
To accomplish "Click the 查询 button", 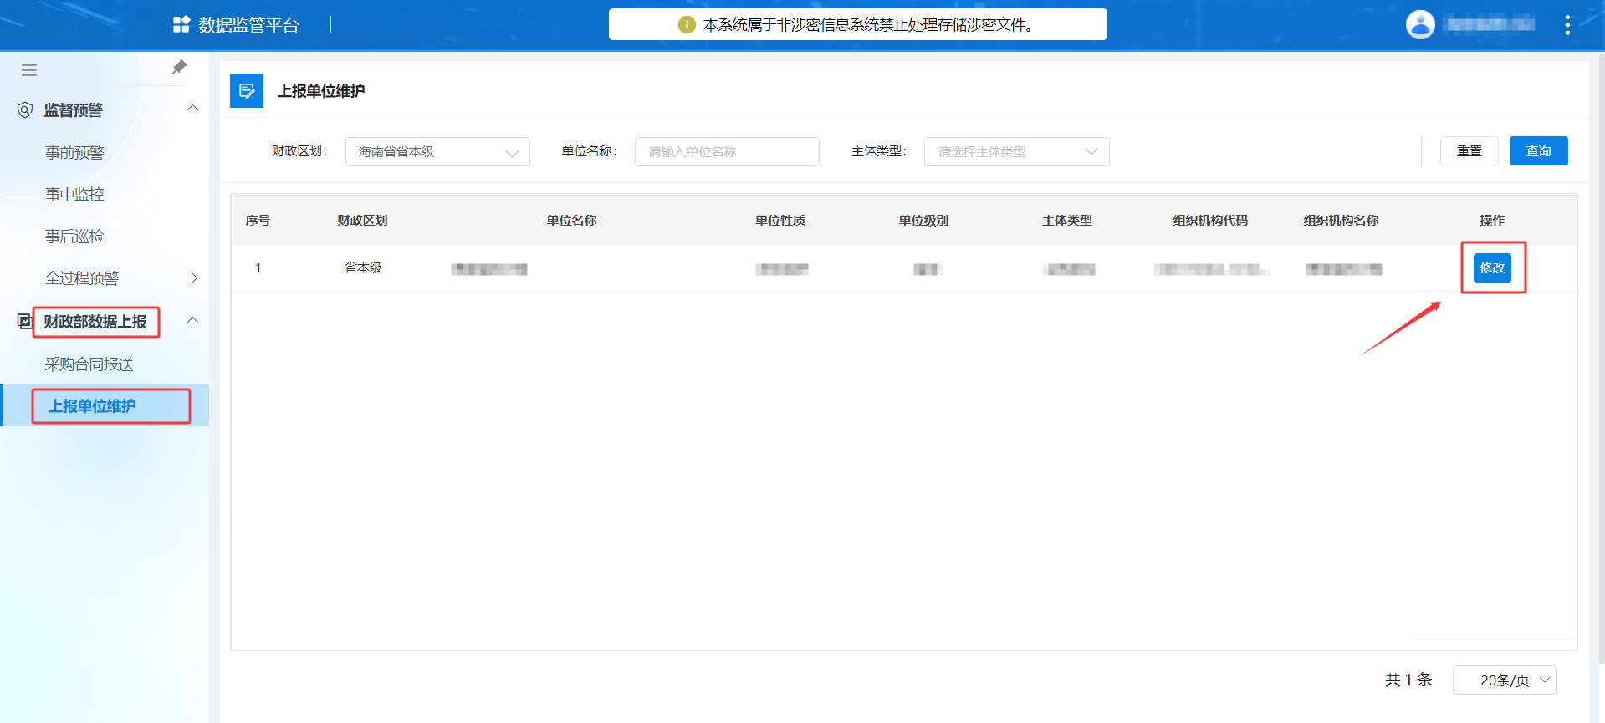I will pos(1538,151).
